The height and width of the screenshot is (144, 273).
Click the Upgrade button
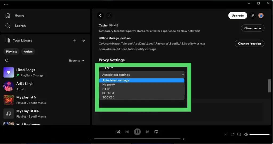[x=238, y=15]
